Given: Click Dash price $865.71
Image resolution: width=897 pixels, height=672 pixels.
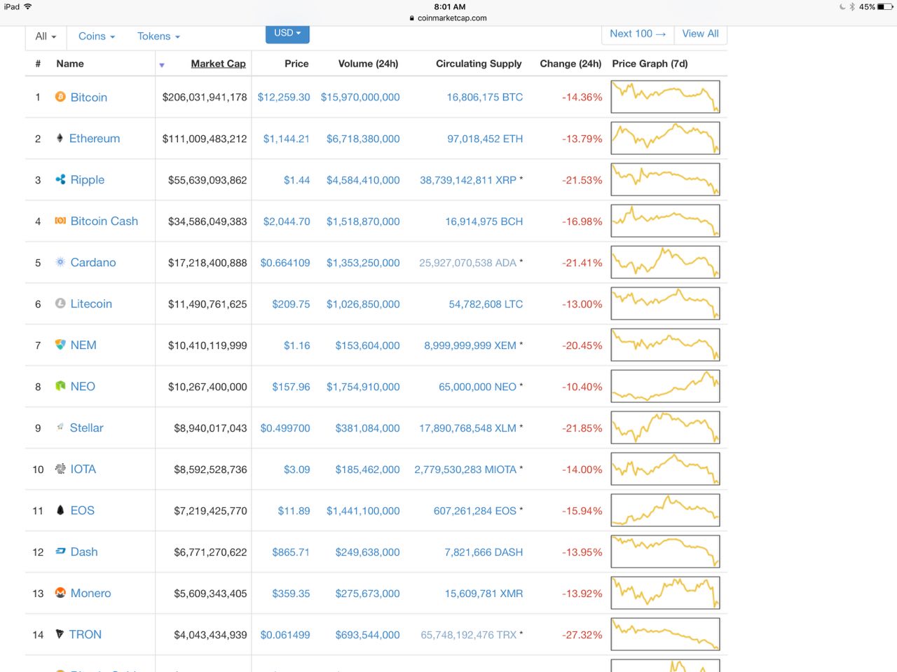Looking at the screenshot, I should pyautogui.click(x=291, y=552).
